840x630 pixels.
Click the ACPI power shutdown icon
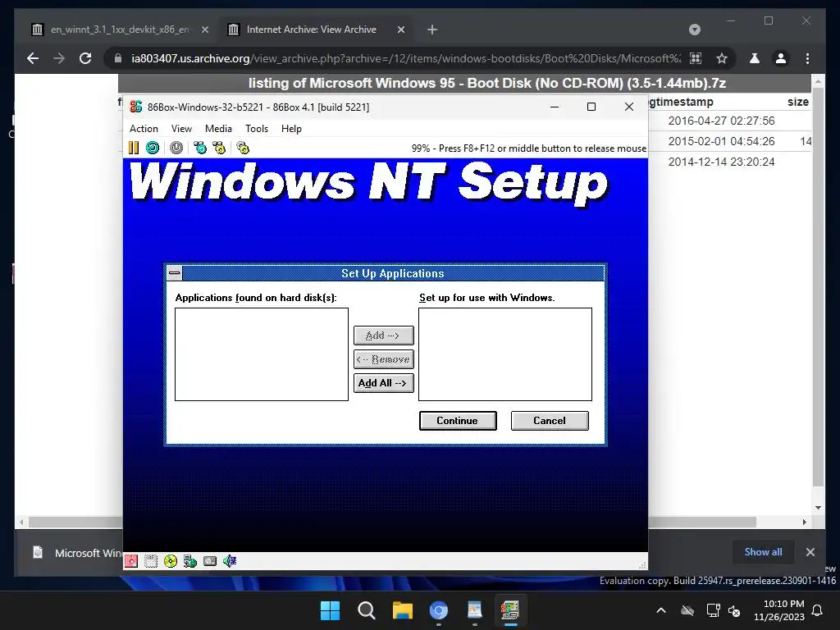click(176, 148)
